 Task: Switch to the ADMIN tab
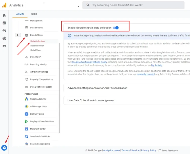20,14
